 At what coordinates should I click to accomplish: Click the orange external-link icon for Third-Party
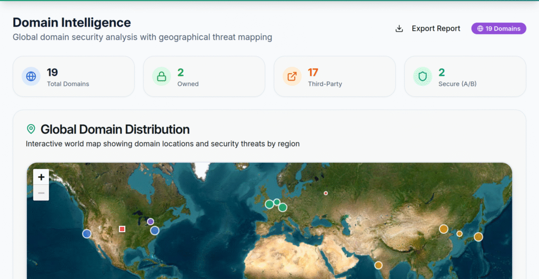coord(292,76)
